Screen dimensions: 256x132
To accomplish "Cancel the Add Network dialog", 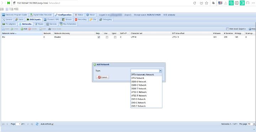I will click(102, 77).
